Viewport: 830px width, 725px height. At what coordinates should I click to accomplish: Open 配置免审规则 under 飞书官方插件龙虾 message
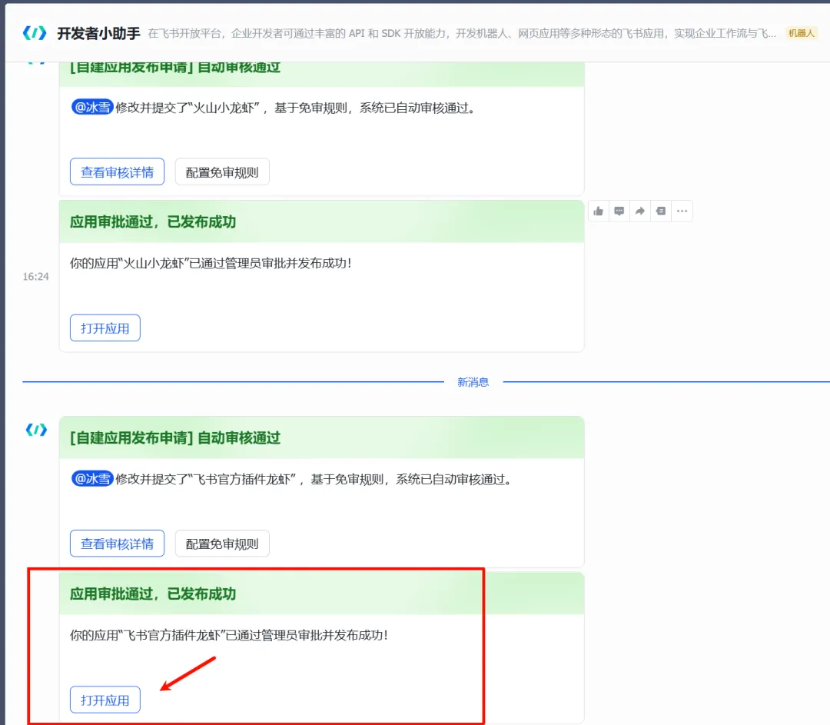click(222, 544)
